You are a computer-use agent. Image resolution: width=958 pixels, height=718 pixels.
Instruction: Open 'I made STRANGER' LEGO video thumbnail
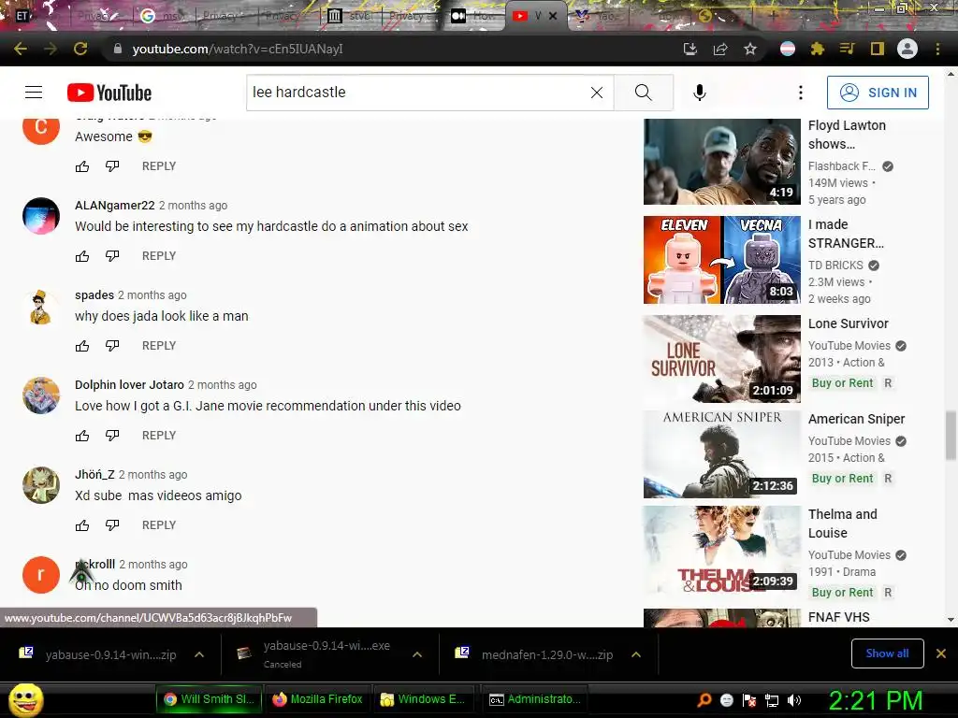click(721, 260)
